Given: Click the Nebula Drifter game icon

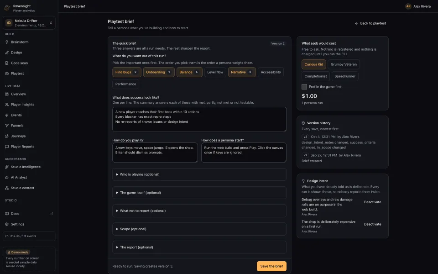Looking at the screenshot, I should [9, 23].
